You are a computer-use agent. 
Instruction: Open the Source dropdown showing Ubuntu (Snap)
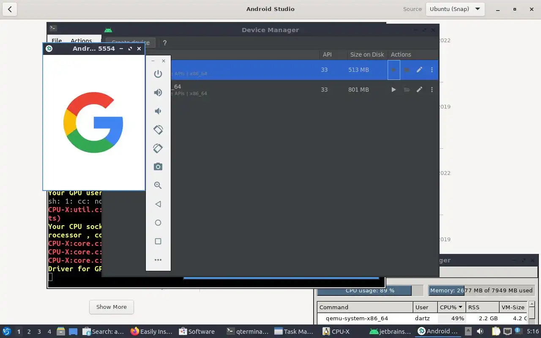pos(455,9)
